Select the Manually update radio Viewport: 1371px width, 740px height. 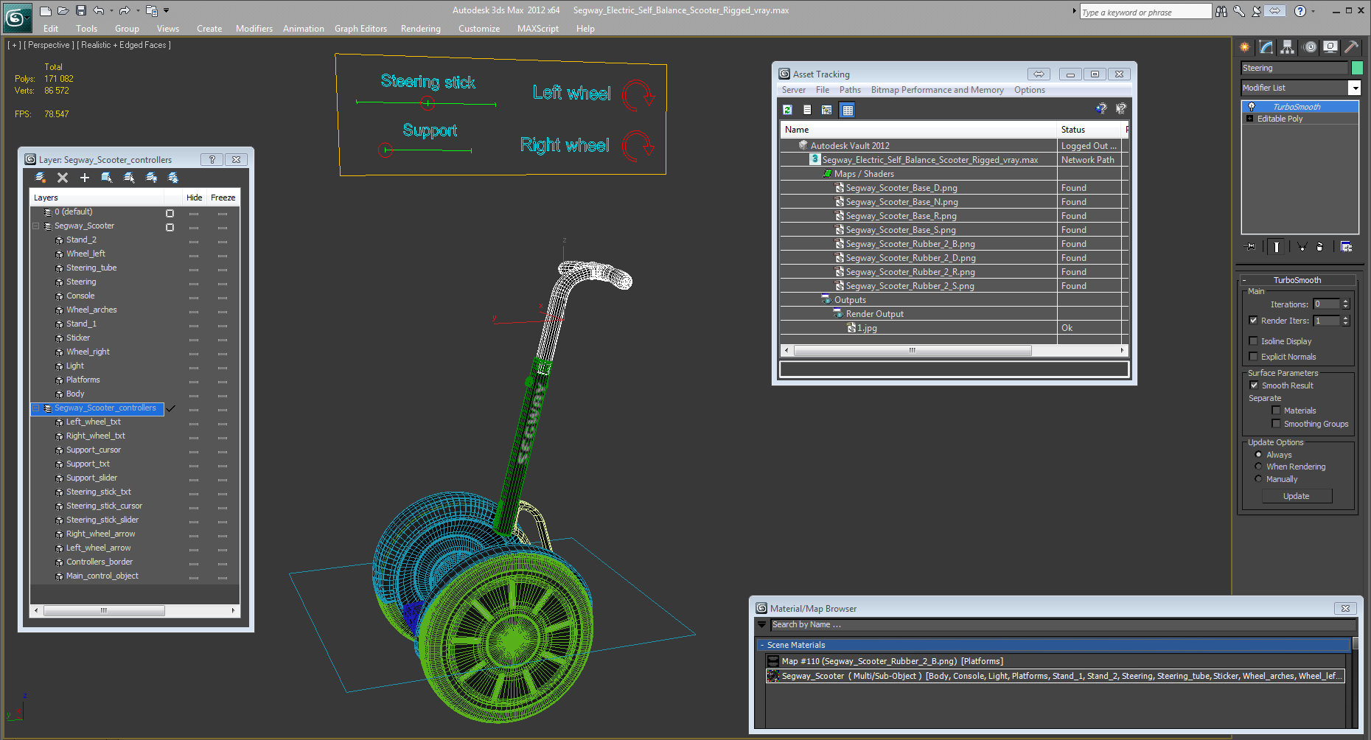[1259, 479]
